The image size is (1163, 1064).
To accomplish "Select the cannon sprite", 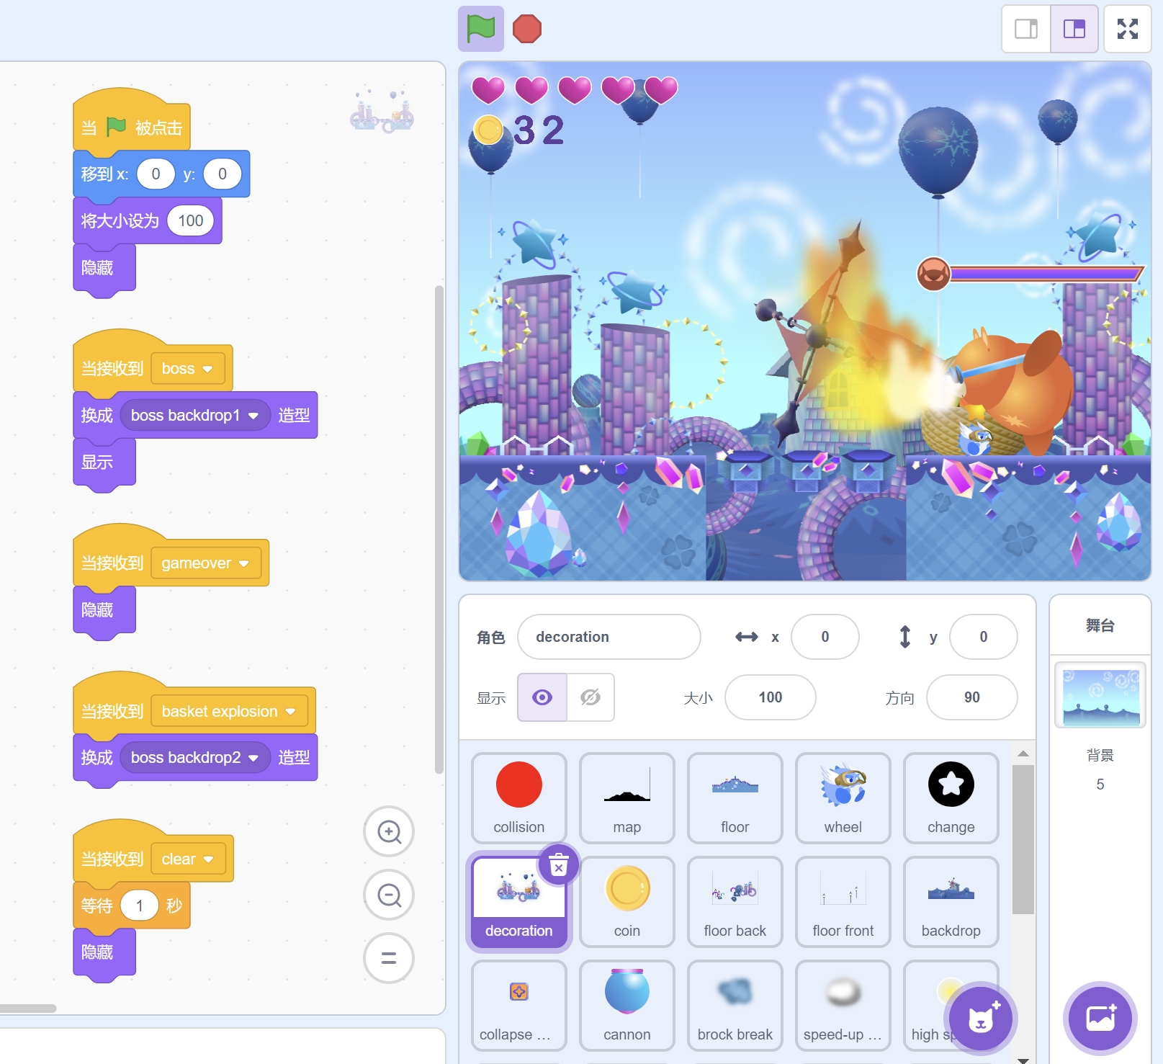I will coord(627,1005).
